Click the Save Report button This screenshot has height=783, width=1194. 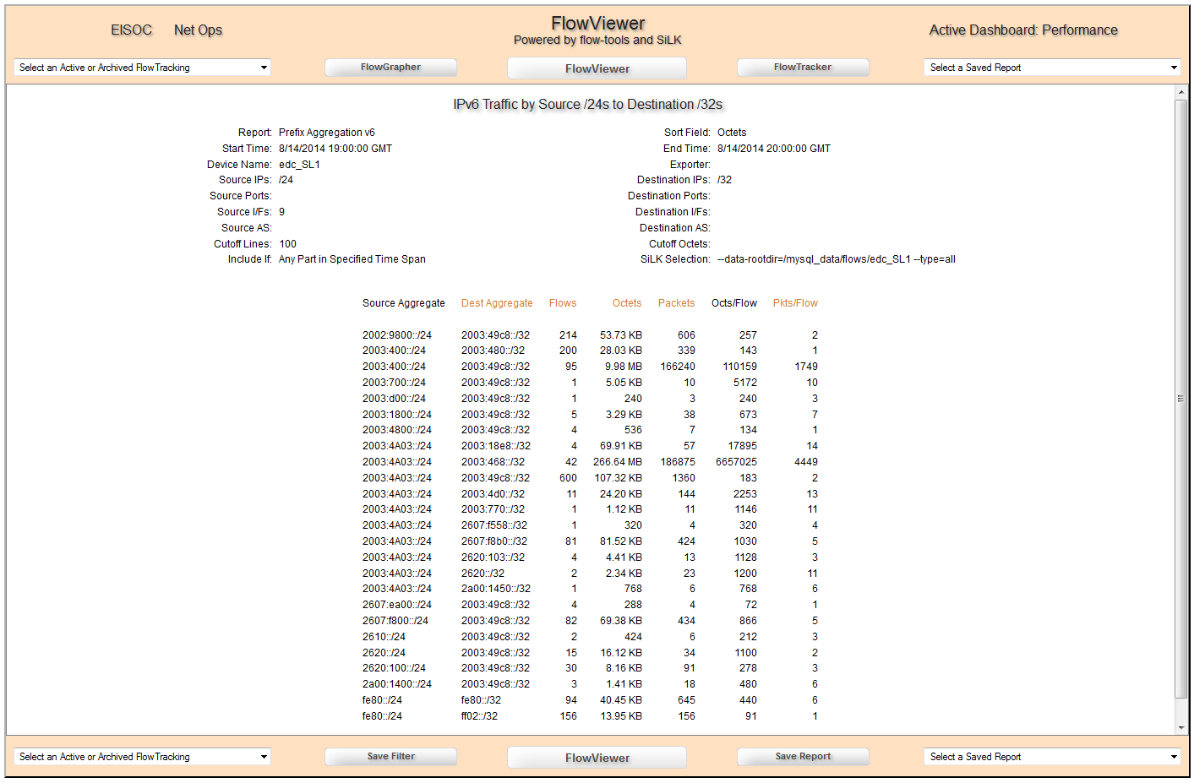(803, 756)
